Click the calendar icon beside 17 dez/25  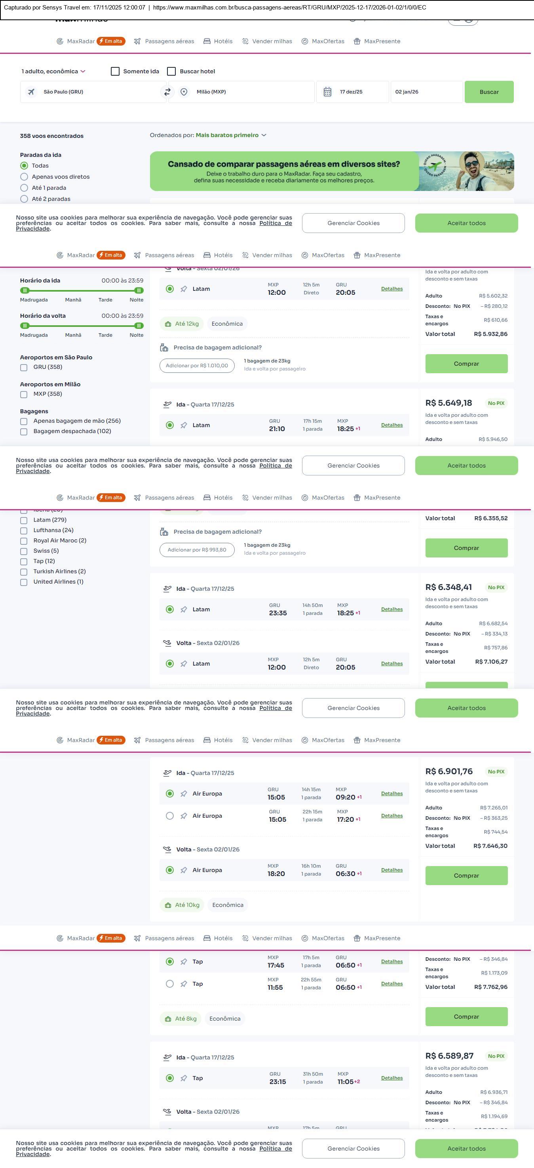pos(327,92)
